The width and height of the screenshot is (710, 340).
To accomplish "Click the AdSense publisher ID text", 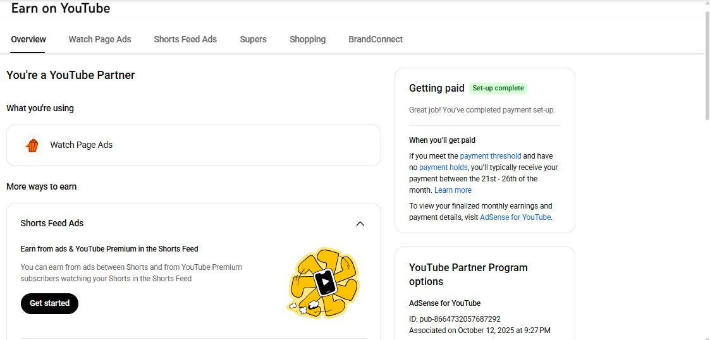I will point(455,319).
